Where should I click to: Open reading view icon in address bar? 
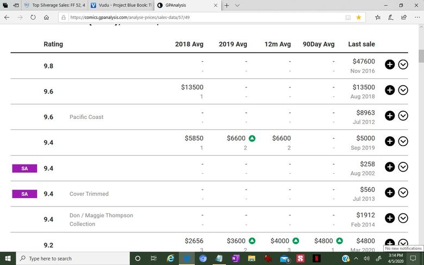348,17
